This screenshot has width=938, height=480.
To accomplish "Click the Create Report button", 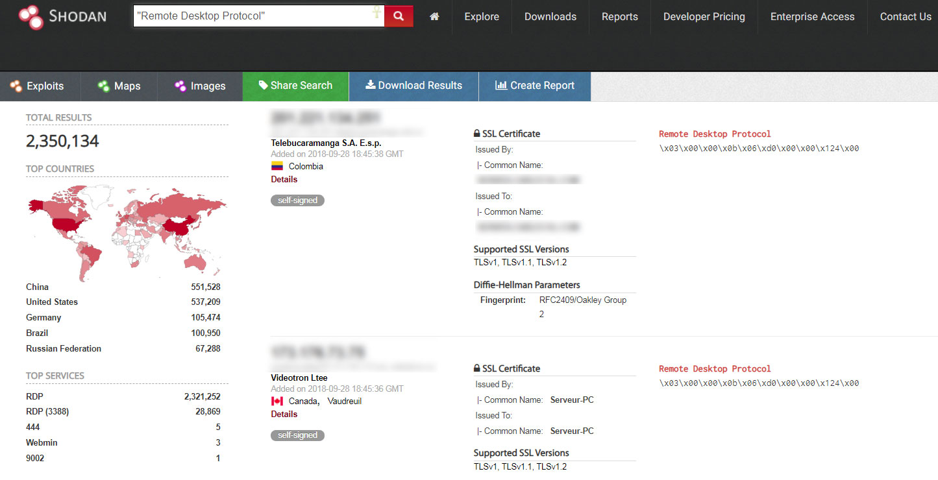I will tap(535, 86).
